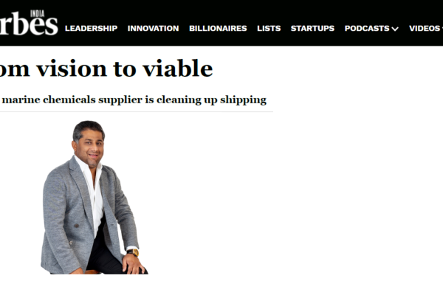Image resolution: width=443 pixels, height=295 pixels.
Task: Click the marine chemicals supplier subheading
Action: point(133,100)
